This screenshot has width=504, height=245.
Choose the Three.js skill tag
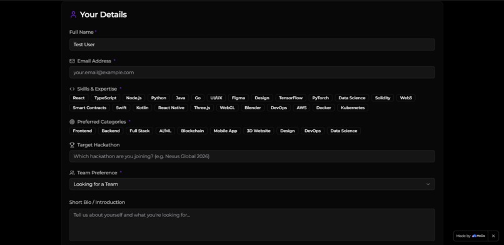pyautogui.click(x=202, y=108)
